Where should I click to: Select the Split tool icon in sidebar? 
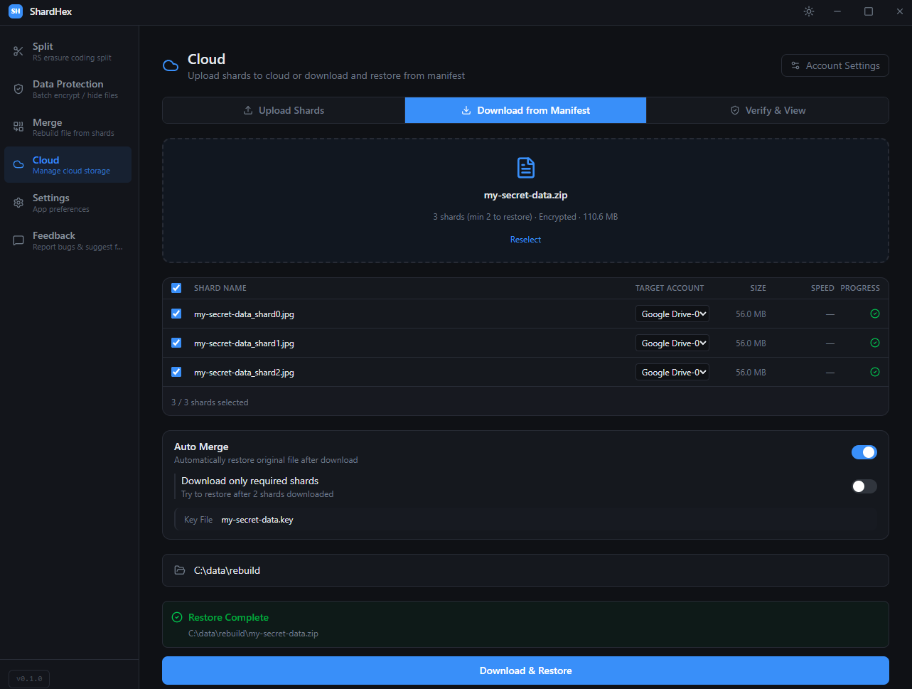point(18,50)
